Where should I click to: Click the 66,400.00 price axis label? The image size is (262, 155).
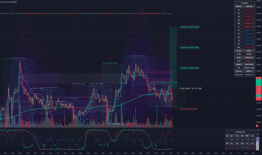tap(259, 7)
